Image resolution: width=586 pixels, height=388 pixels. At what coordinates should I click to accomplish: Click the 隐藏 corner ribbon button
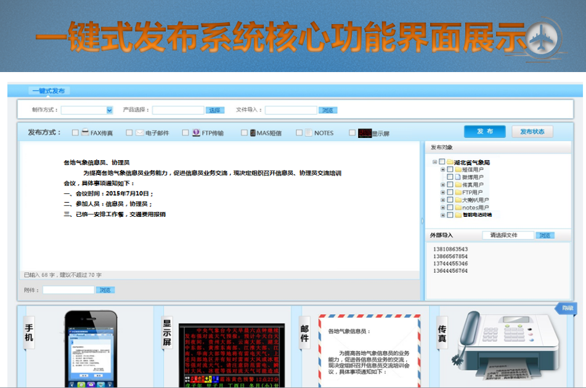[x=566, y=308]
